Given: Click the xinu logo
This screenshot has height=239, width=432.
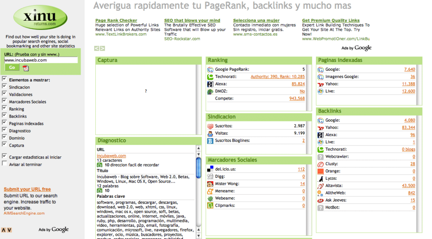Looking at the screenshot, I should pyautogui.click(x=40, y=17).
